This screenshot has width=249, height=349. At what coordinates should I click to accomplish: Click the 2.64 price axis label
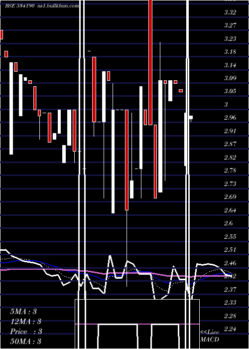click(x=230, y=210)
